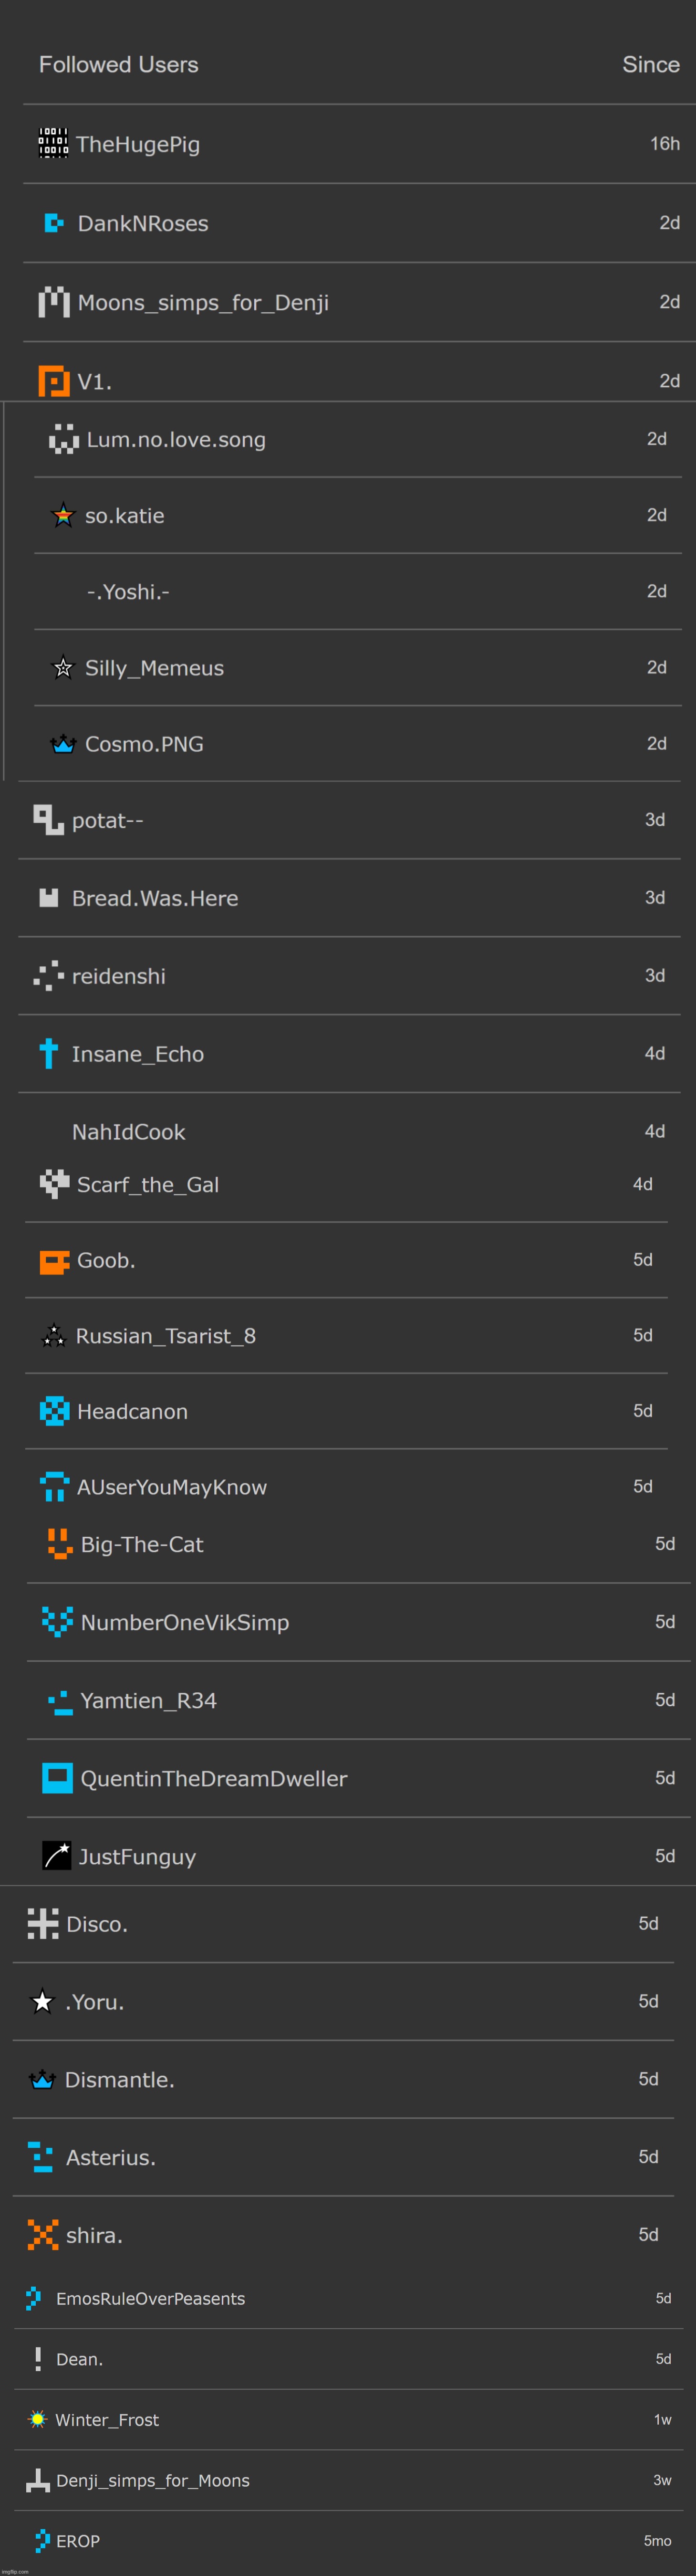Screen dimensions: 696x2576
Task: Click the orange square icon beside V1.
Action: (54, 381)
